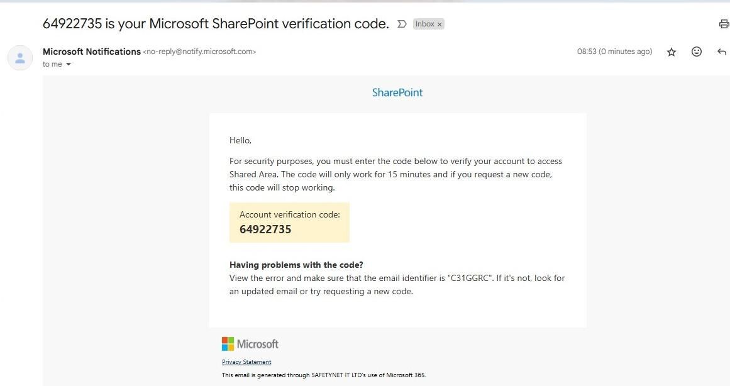Click the Inbox label chip
Viewport: 730px width, 386px height.
[x=424, y=24]
